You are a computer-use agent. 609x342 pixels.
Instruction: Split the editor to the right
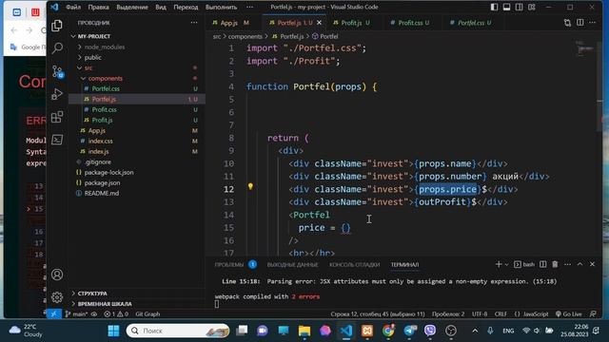[580, 23]
